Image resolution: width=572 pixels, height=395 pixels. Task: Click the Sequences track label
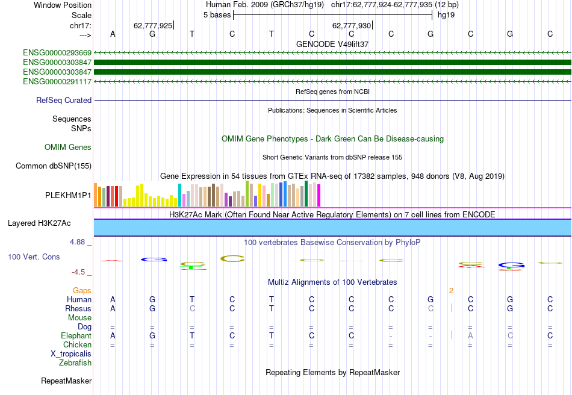click(x=72, y=119)
